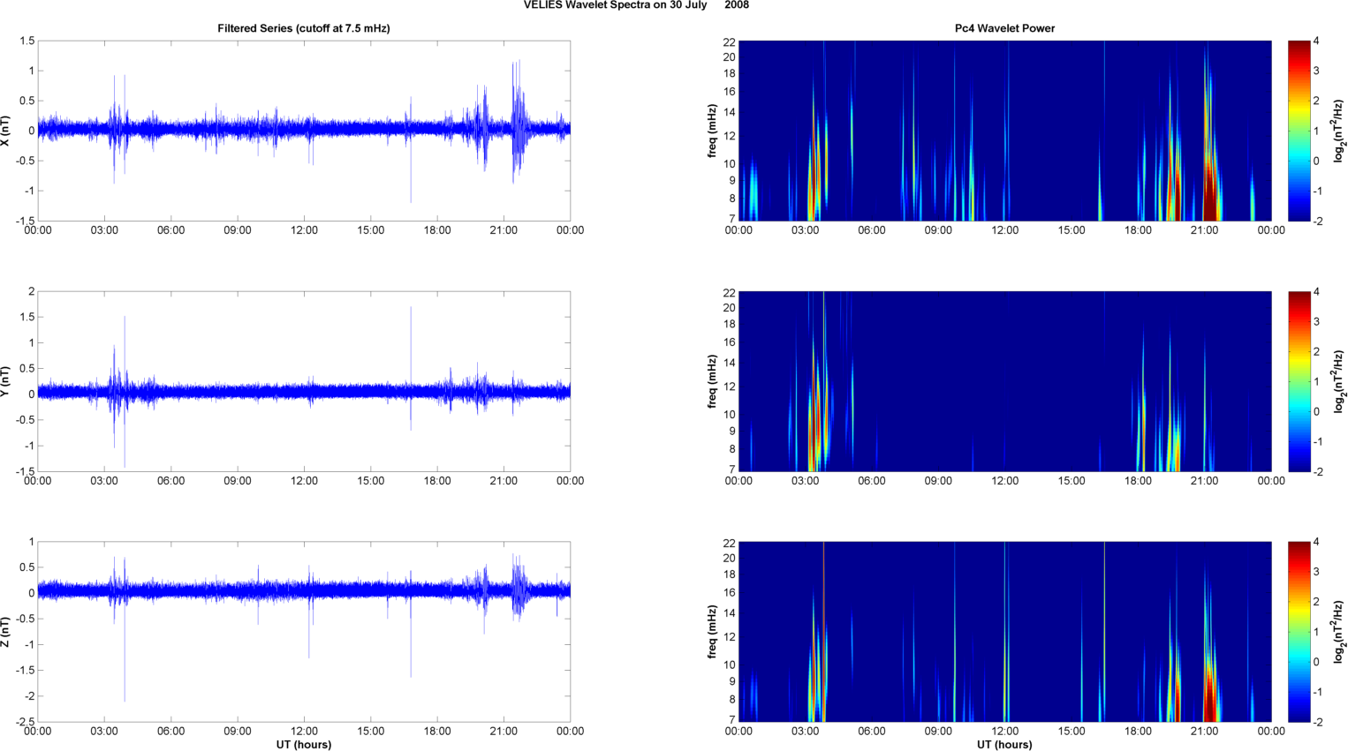Screen dimensions: 1348x751
Task: Click "UT (hours)" label under the Z spectrogram
Action: [1004, 745]
